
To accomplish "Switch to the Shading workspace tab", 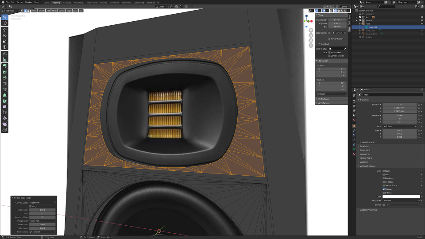I will [104, 3].
